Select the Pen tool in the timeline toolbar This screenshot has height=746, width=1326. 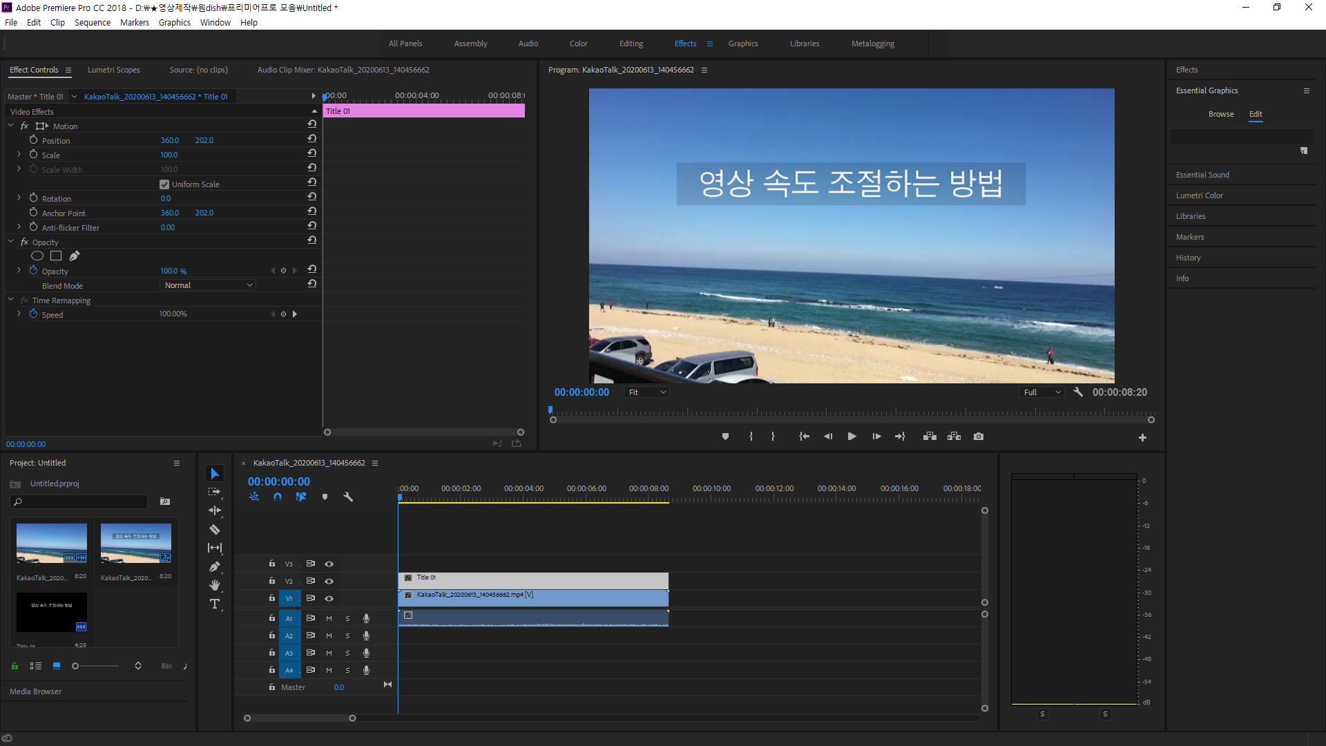pyautogui.click(x=215, y=567)
